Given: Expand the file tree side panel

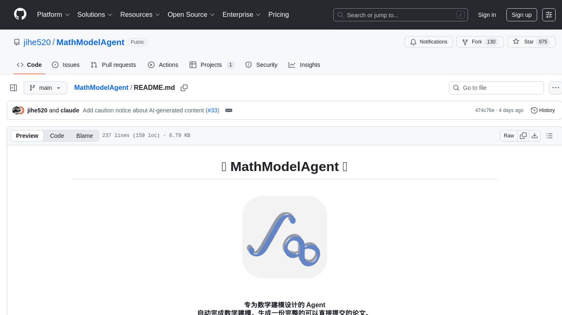Looking at the screenshot, I should (14, 88).
